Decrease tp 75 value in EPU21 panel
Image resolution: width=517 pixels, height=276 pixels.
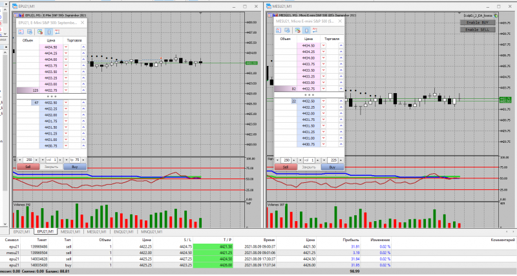(x=67, y=160)
